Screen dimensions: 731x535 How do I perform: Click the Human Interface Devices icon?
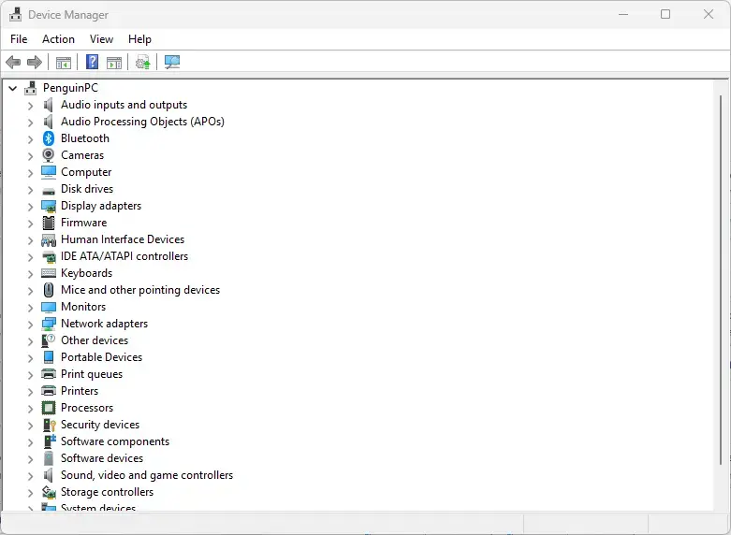tap(49, 240)
